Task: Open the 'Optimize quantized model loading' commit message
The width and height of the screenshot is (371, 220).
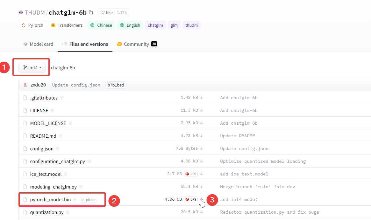Action: point(263,162)
